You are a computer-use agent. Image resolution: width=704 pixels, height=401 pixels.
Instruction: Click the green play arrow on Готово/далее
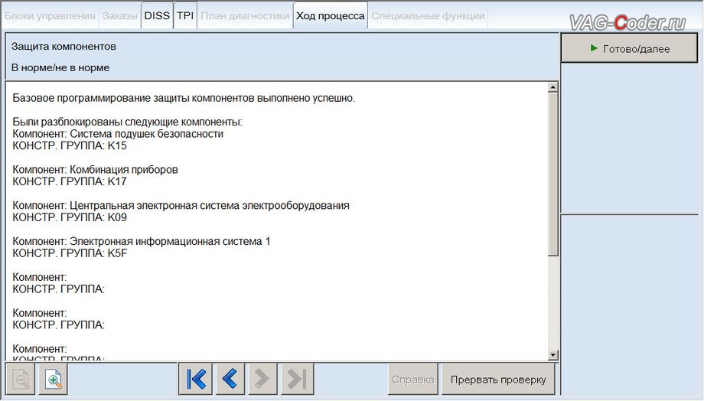click(594, 48)
